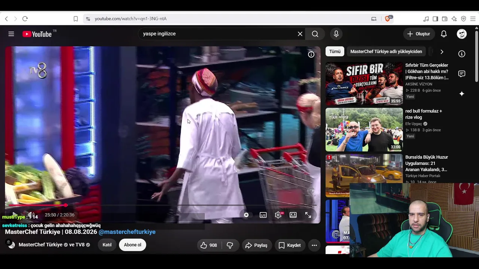The image size is (479, 269).
Task: Go back in the browser
Action: tap(6, 19)
